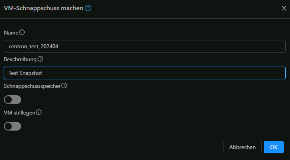Image resolution: width=290 pixels, height=160 pixels.
Task: Turn on the VM stilllegen switch
Action: [13, 126]
